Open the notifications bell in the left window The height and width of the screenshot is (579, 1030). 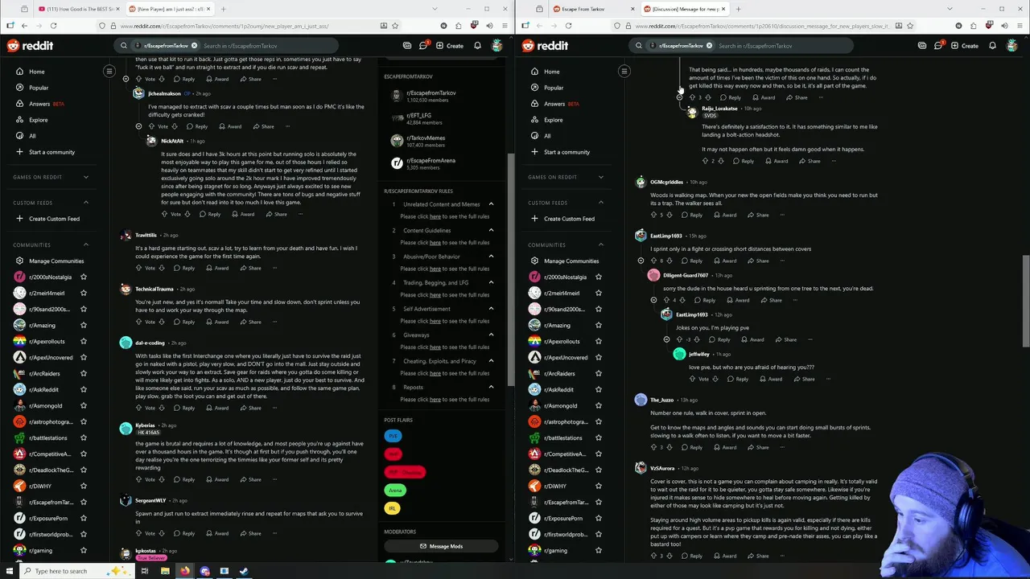pos(478,46)
